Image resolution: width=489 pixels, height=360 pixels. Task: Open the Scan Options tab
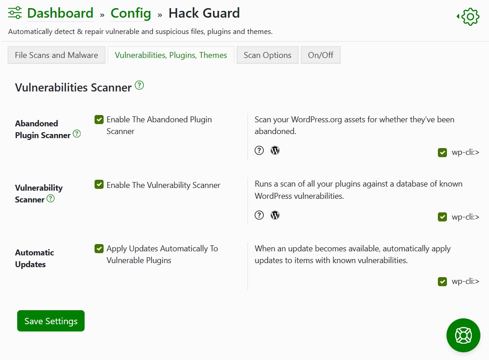coord(267,55)
